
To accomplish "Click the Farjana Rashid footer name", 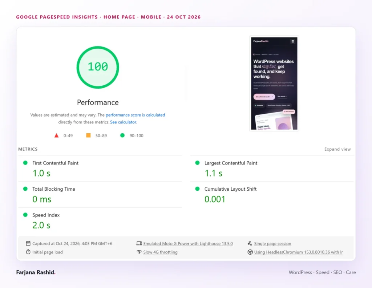I will (36, 272).
